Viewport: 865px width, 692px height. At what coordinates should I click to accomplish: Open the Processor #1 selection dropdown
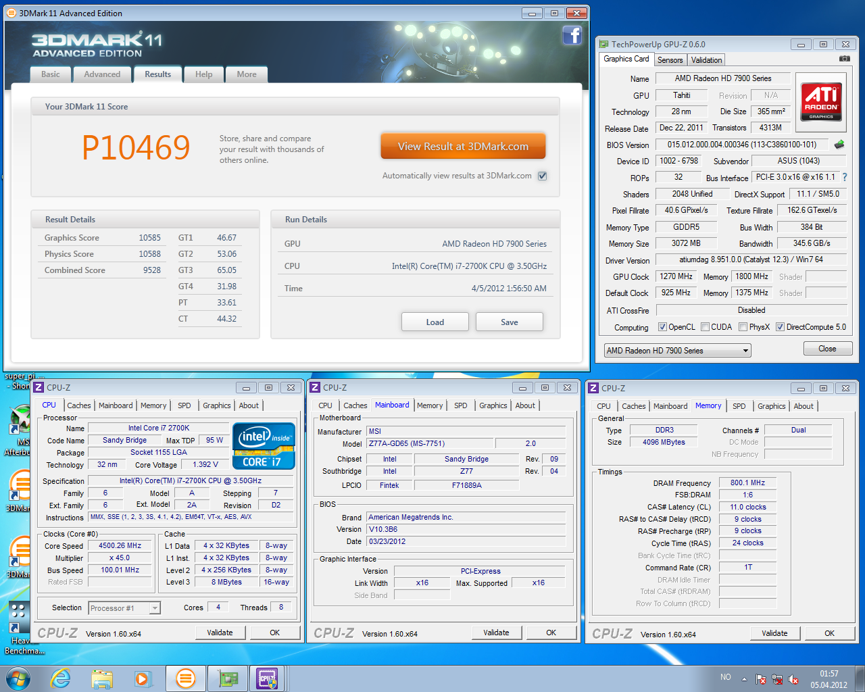124,608
